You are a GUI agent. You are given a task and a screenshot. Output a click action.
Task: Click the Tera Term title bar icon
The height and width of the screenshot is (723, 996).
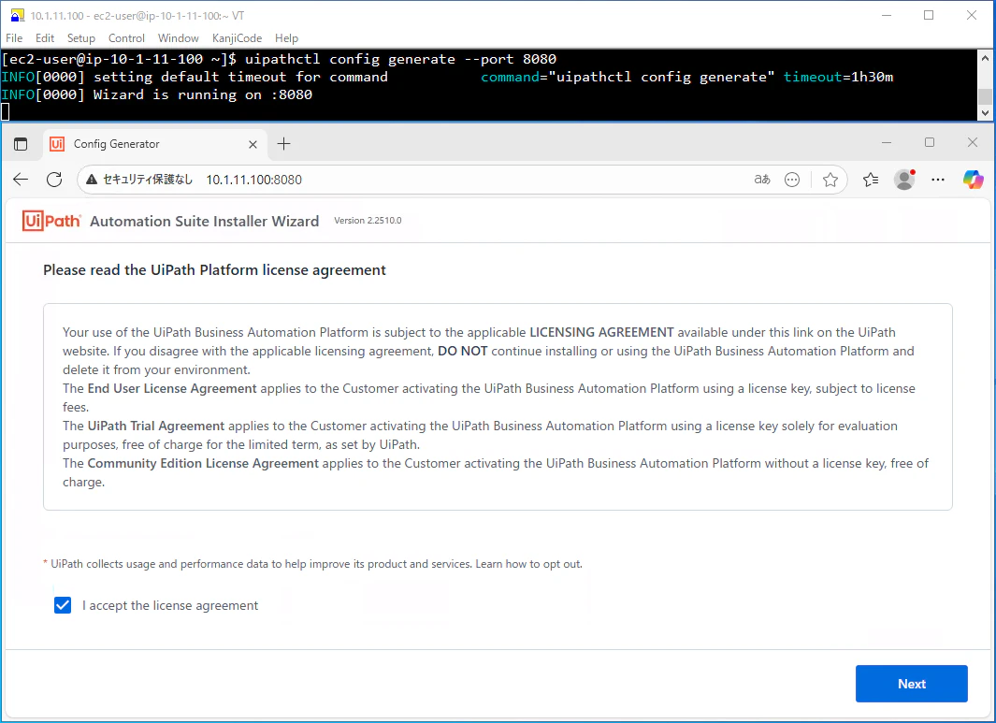point(18,15)
